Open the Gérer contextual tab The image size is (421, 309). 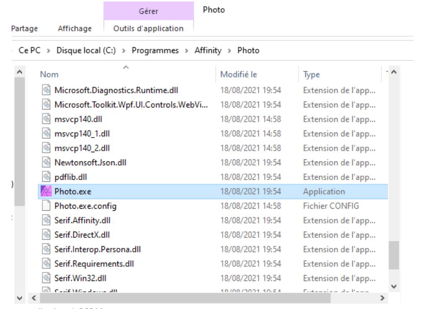pyautogui.click(x=148, y=11)
